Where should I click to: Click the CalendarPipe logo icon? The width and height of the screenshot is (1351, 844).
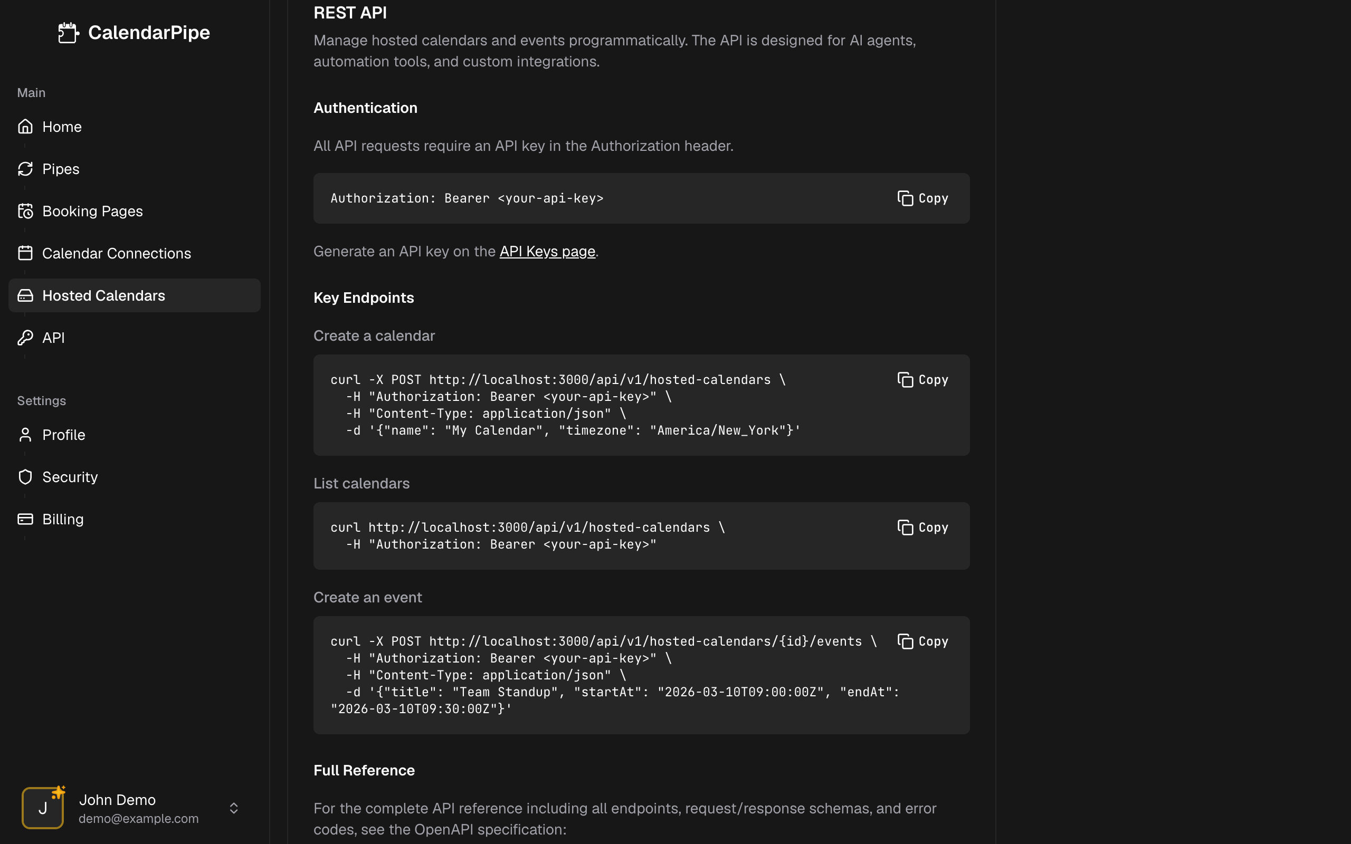coord(69,32)
